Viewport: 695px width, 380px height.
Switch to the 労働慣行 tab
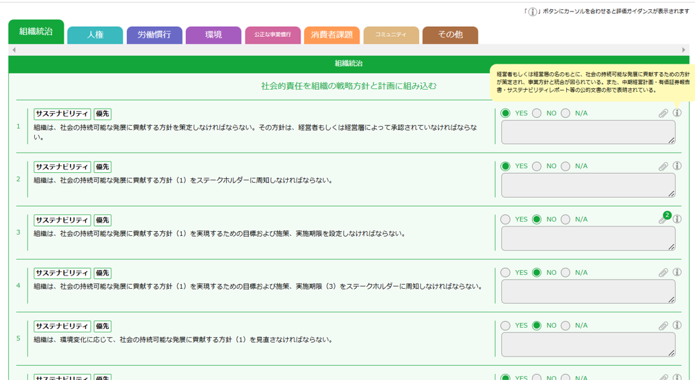(x=154, y=35)
